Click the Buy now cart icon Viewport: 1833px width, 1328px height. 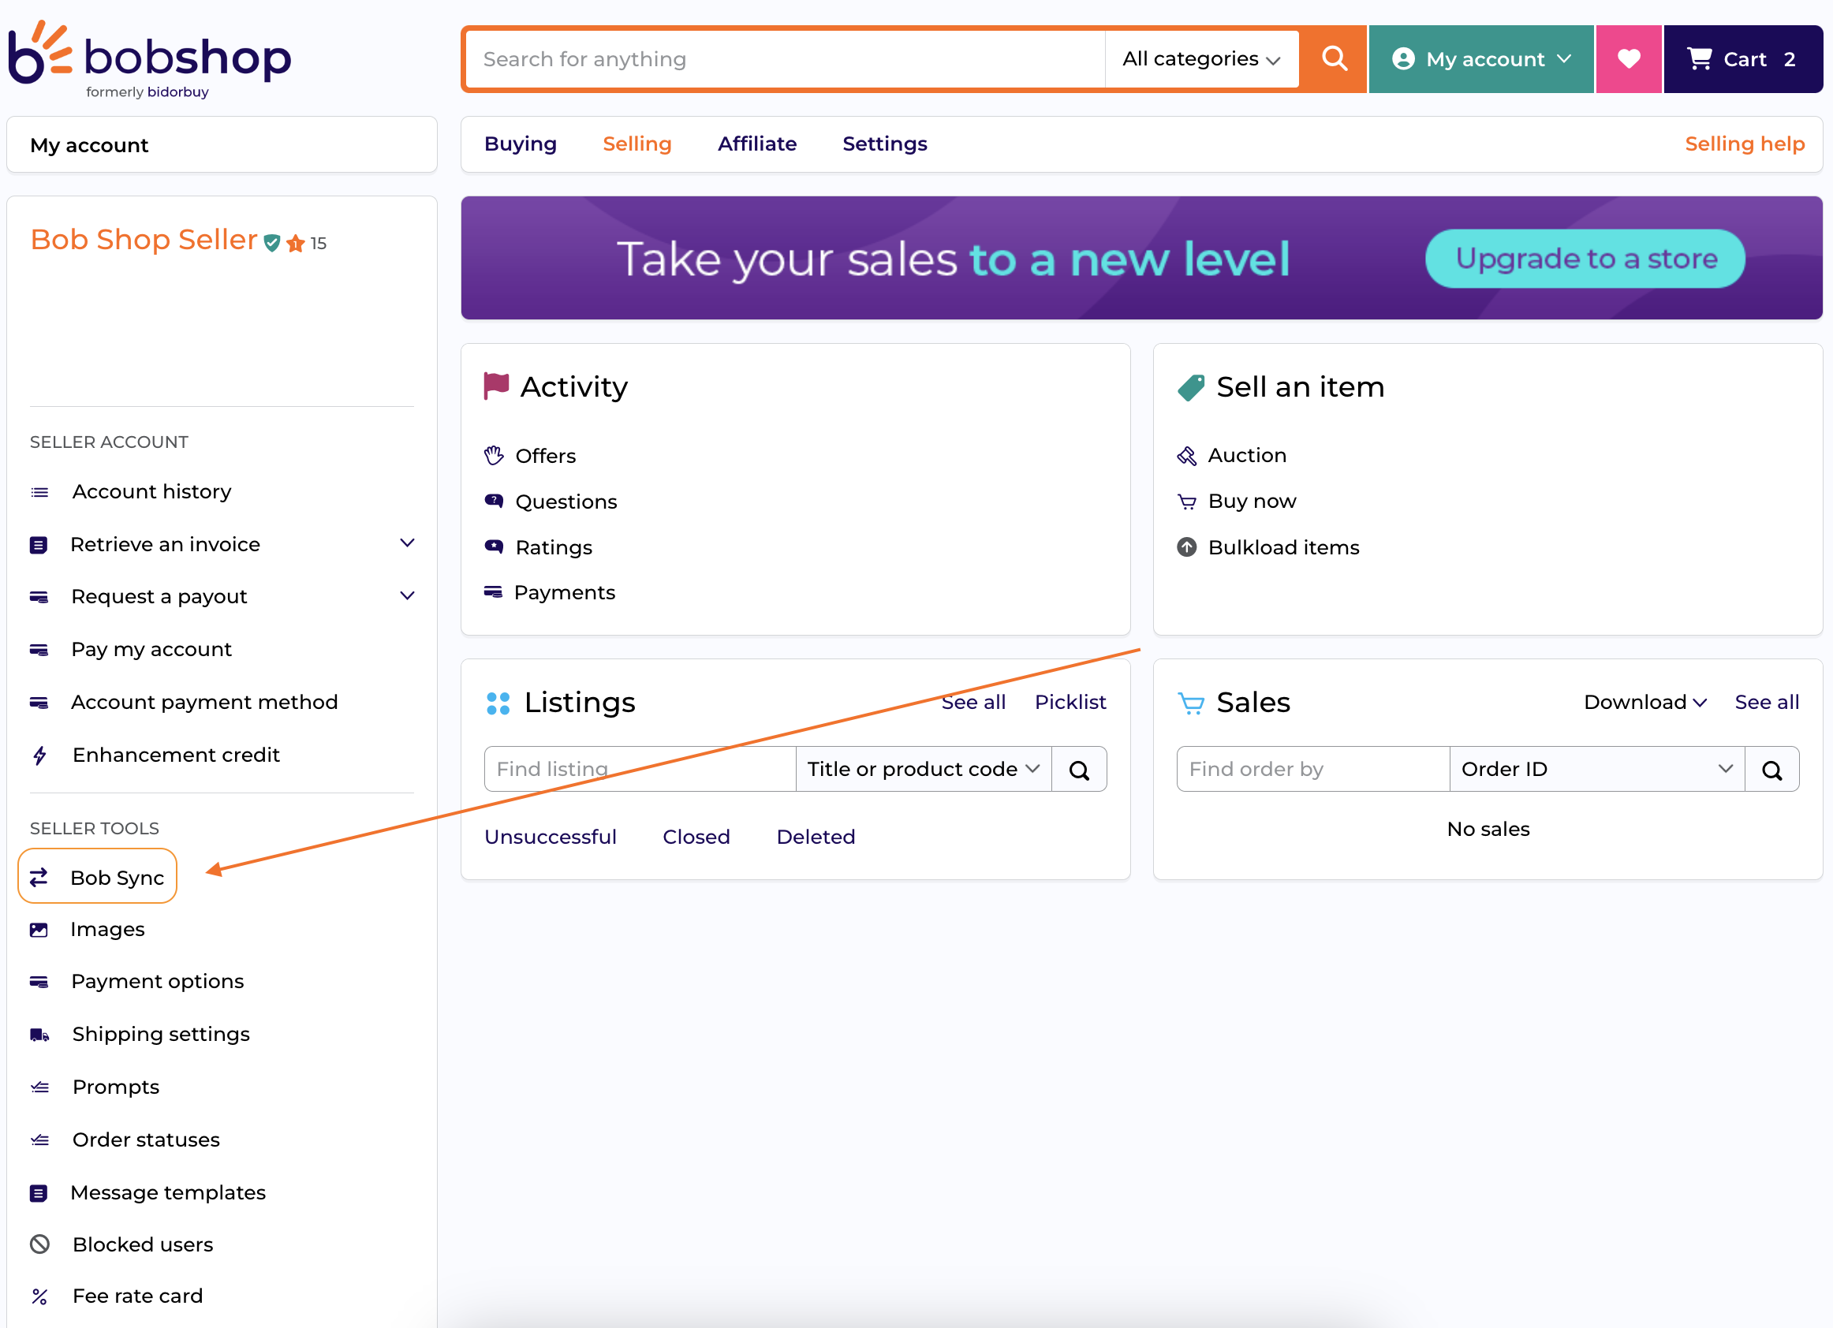tap(1186, 502)
